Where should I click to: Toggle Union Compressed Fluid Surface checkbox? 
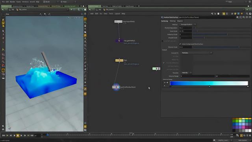pos(180,44)
